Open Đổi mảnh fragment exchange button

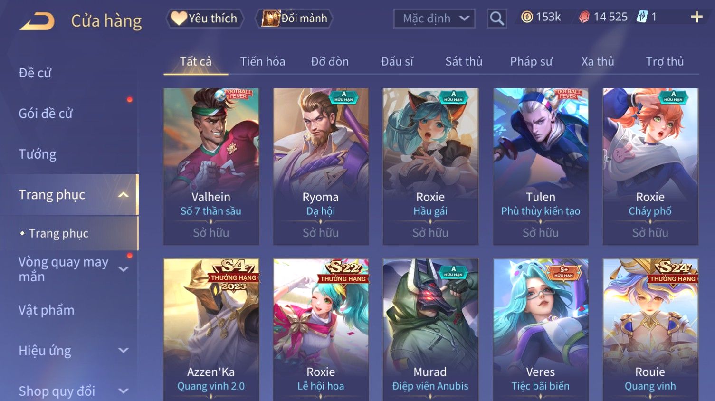click(295, 19)
